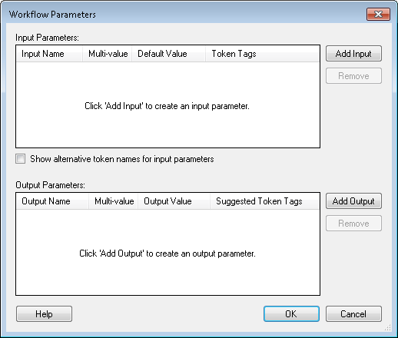Image resolution: width=398 pixels, height=338 pixels.
Task: Select the Suggested Token Tags column header
Action: [x=264, y=201]
